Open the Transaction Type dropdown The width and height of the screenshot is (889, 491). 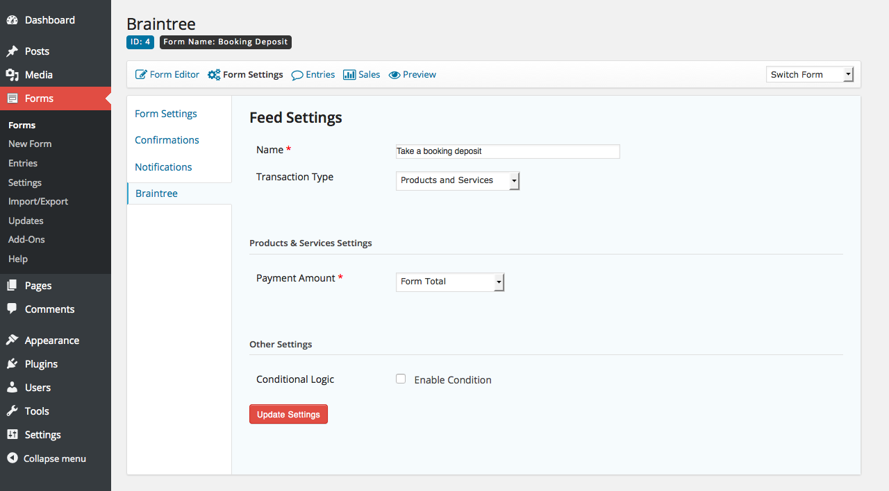coord(458,180)
